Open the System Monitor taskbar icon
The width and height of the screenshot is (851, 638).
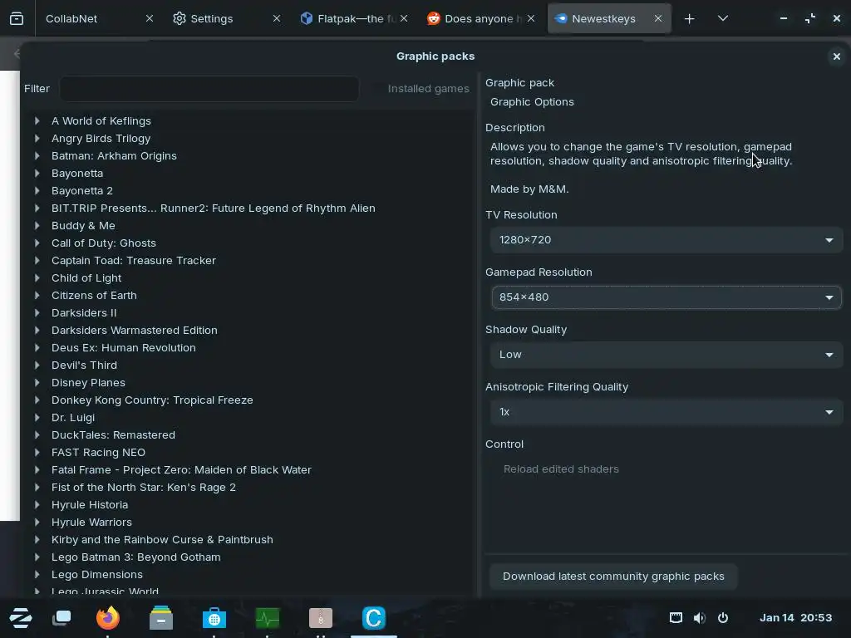point(268,618)
